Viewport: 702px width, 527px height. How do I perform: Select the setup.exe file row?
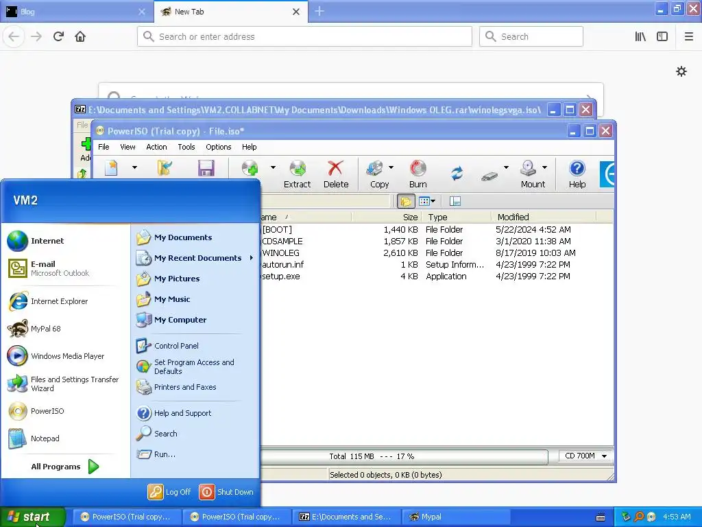pos(437,276)
